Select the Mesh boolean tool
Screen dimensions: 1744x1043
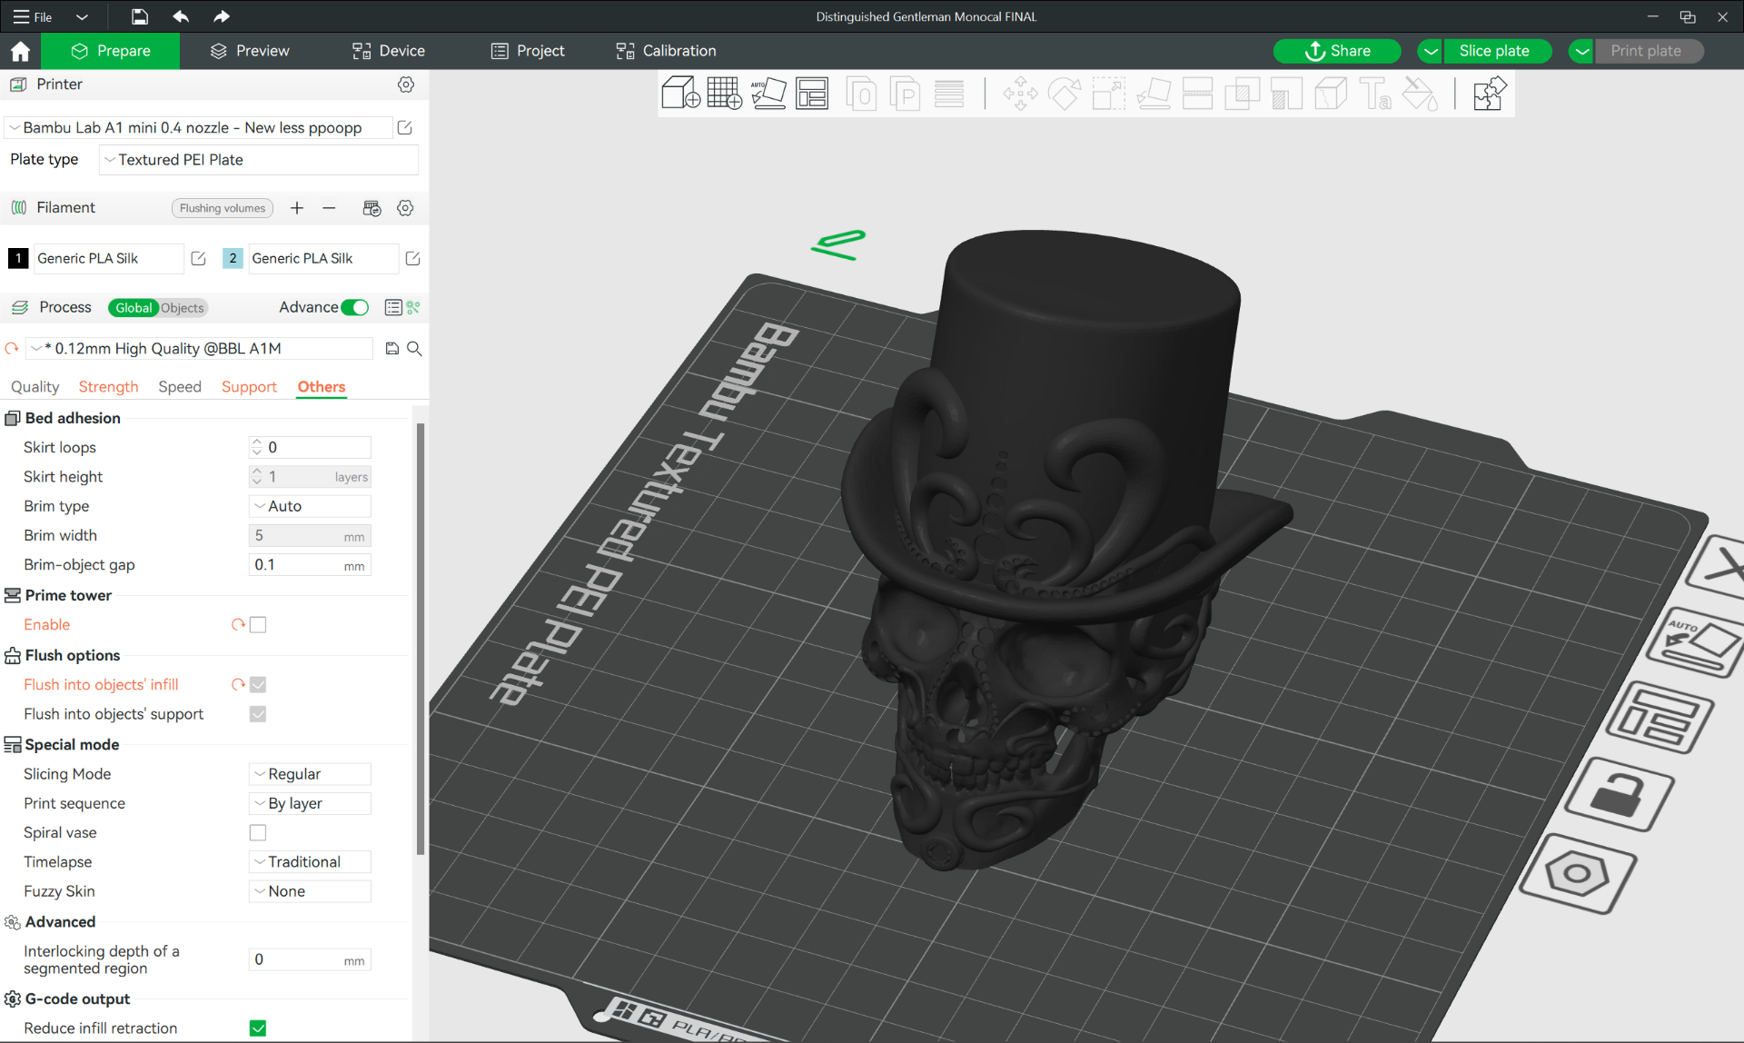click(1242, 93)
